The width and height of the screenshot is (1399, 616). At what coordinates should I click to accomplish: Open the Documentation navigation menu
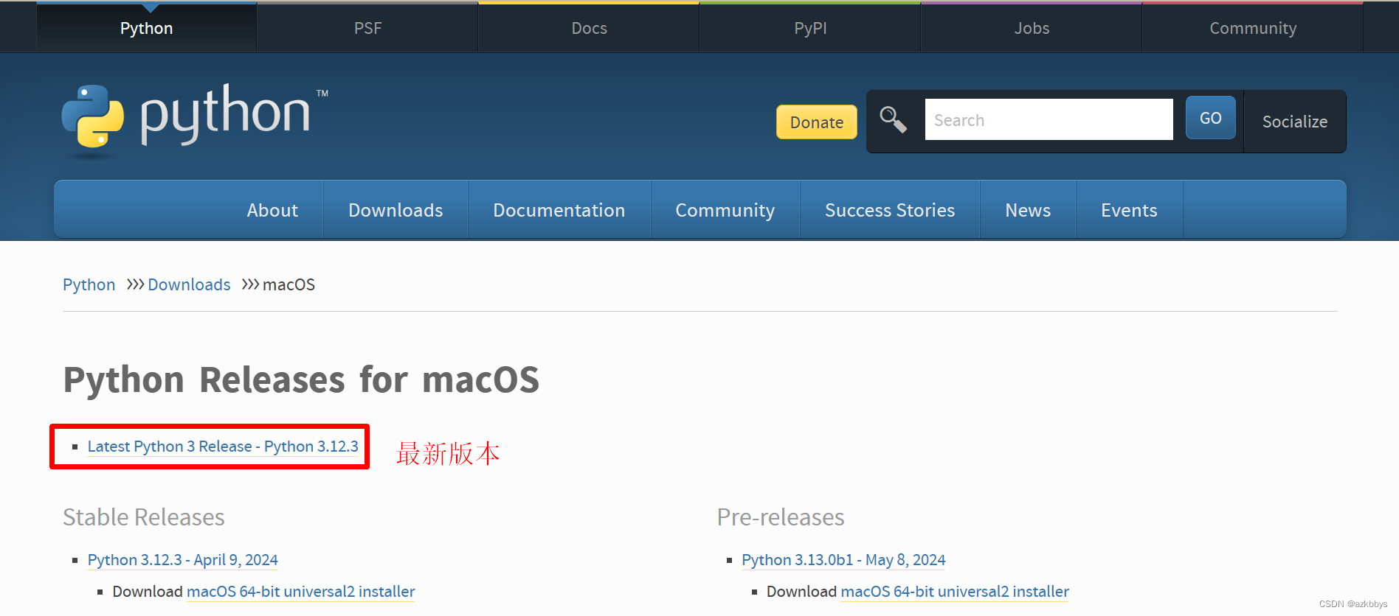(x=559, y=210)
